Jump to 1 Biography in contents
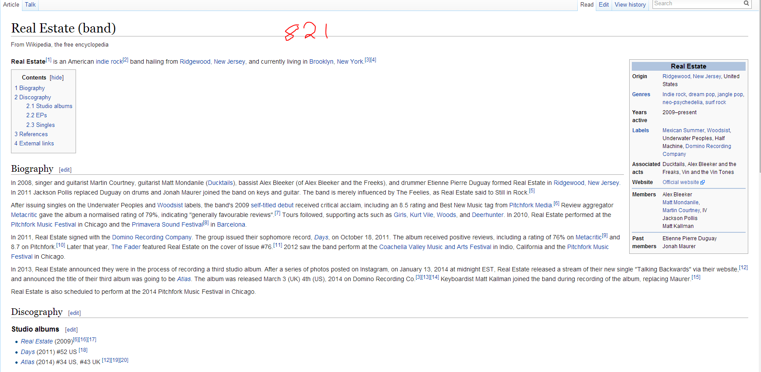 coord(30,88)
